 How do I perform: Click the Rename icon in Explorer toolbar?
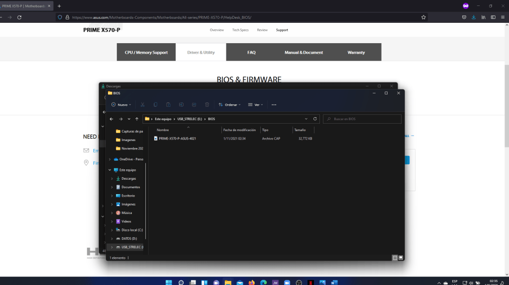pos(181,105)
